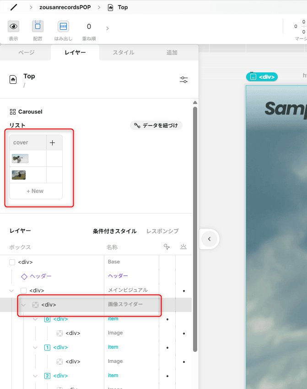Collapse the side panel with the left arrow
307x389 pixels.
[x=209, y=239]
